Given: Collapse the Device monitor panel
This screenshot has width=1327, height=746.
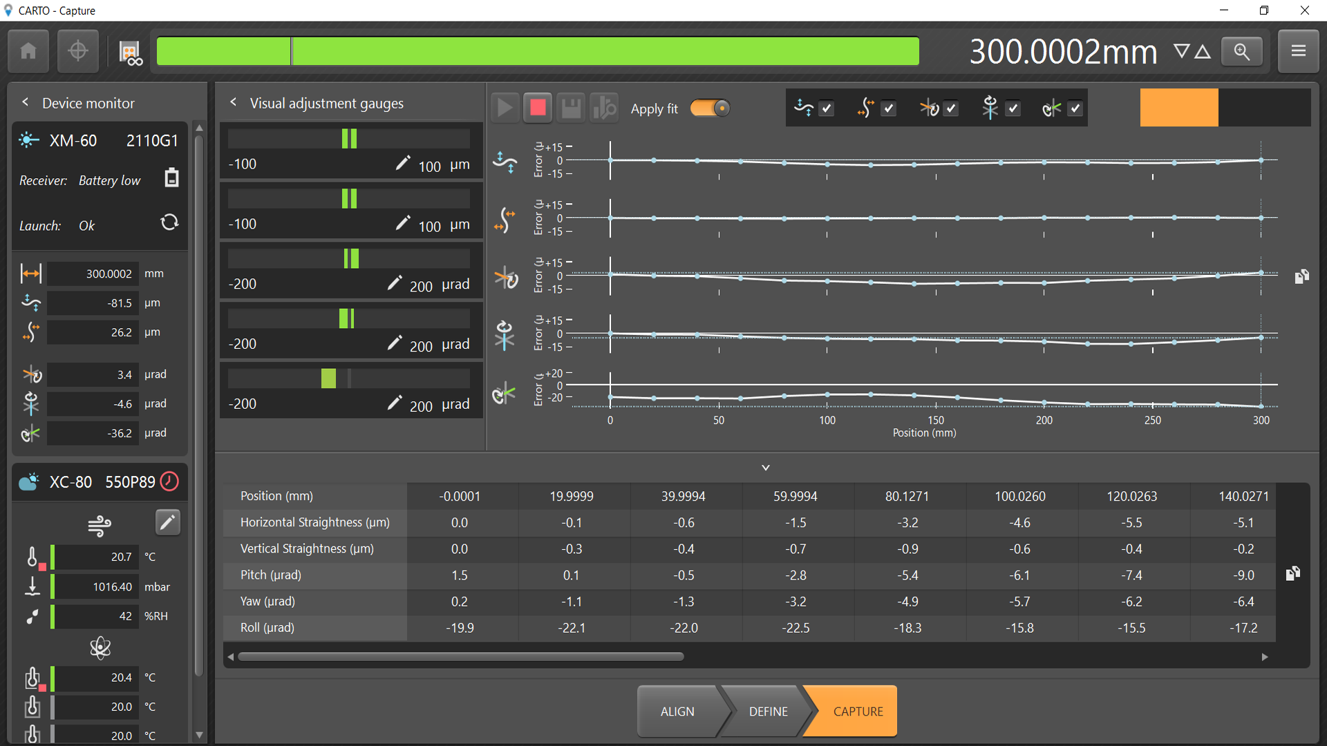Looking at the screenshot, I should tap(26, 102).
